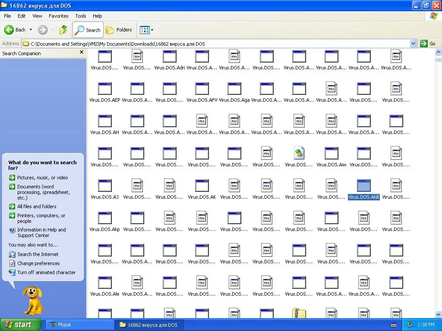Open the Views dropdown in toolbar
The width and height of the screenshot is (442, 331).
tap(147, 30)
